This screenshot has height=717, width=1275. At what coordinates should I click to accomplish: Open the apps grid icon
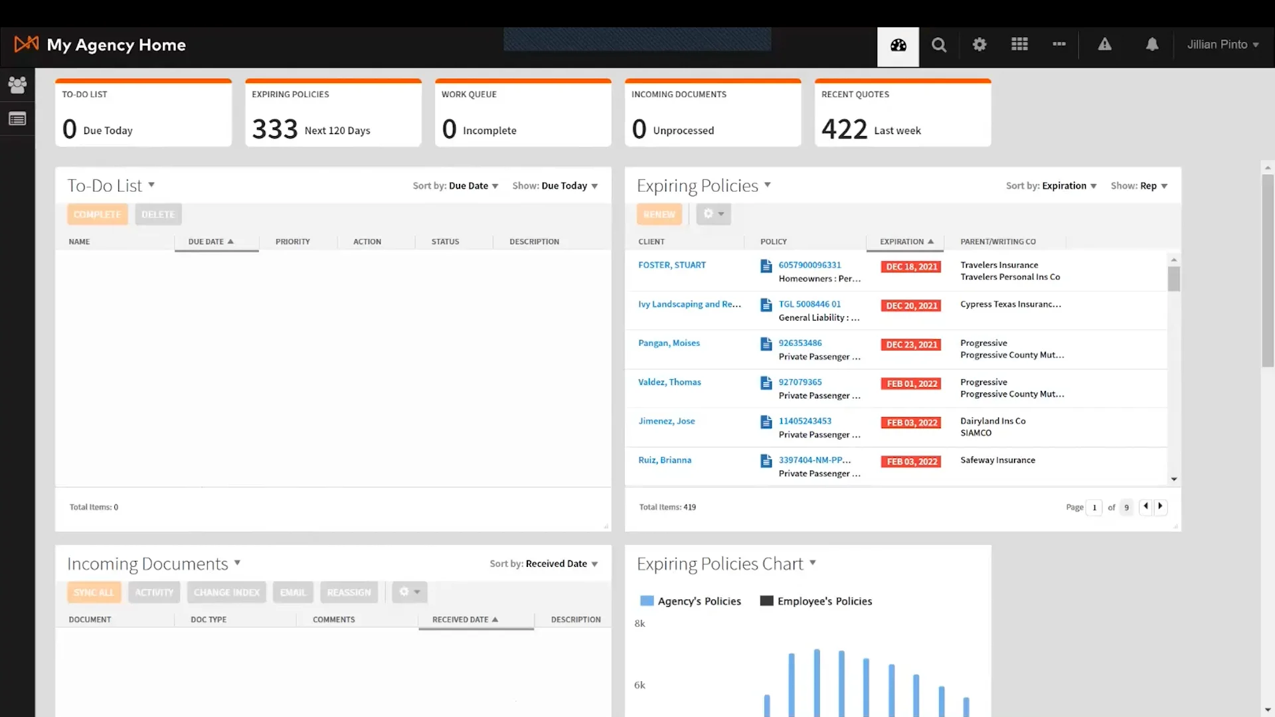tap(1019, 44)
